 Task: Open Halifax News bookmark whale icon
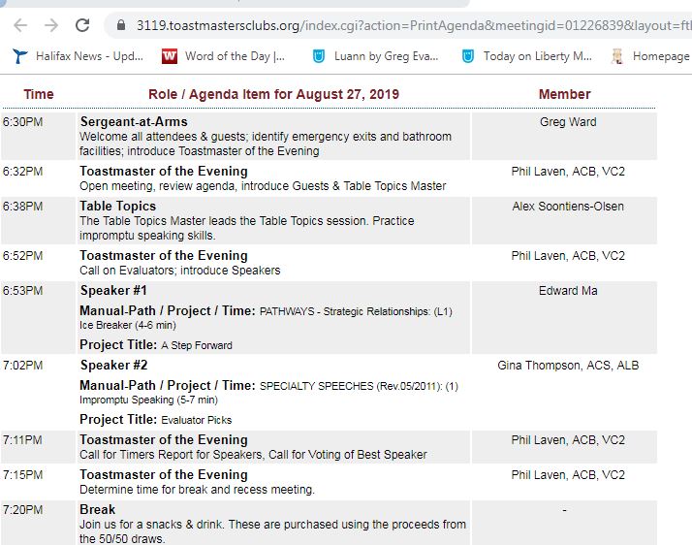point(19,56)
